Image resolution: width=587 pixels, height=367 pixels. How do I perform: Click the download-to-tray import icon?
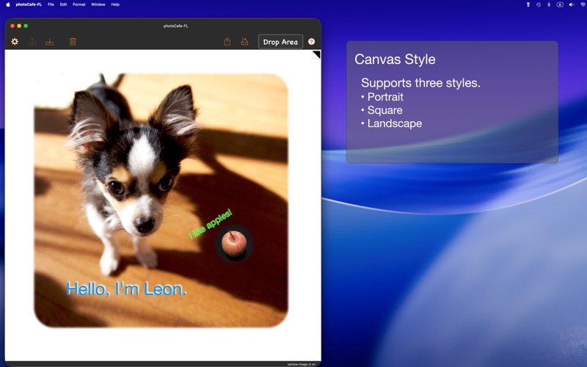(x=49, y=42)
